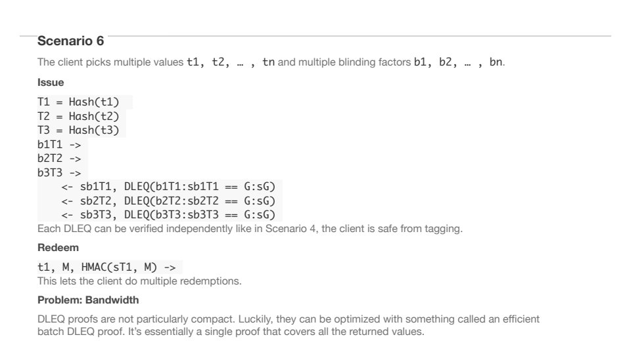Click the Redeem subheading
This screenshot has width=631, height=354.
point(54,248)
